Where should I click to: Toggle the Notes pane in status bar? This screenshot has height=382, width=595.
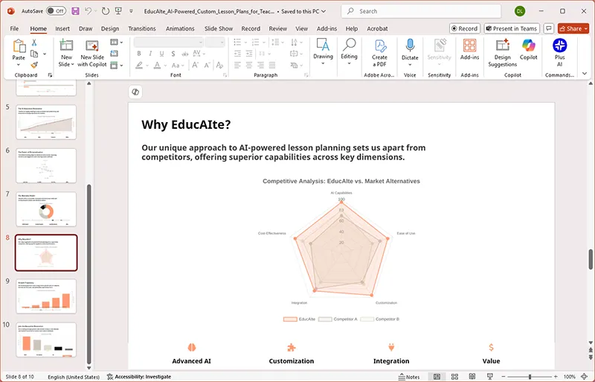pos(408,377)
